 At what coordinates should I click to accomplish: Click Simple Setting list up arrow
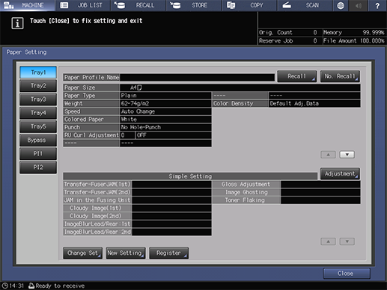click(x=328, y=241)
